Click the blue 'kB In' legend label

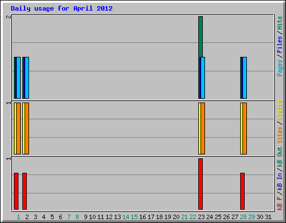[x=280, y=181]
